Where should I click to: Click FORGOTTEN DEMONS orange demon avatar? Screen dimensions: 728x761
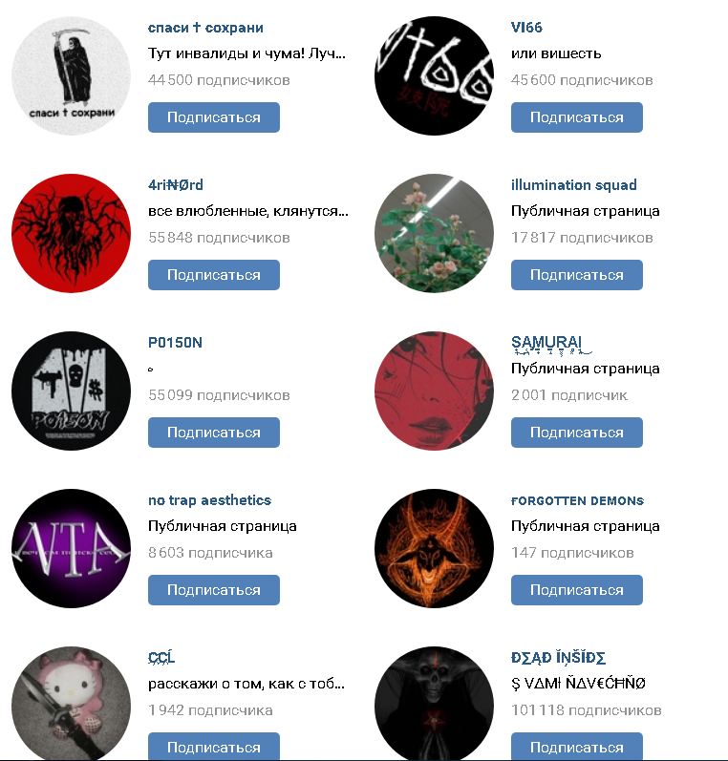pos(434,548)
